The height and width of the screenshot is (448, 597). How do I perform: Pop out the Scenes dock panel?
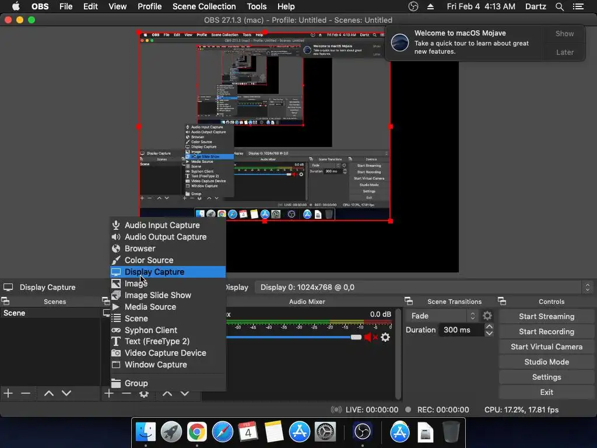coord(5,302)
